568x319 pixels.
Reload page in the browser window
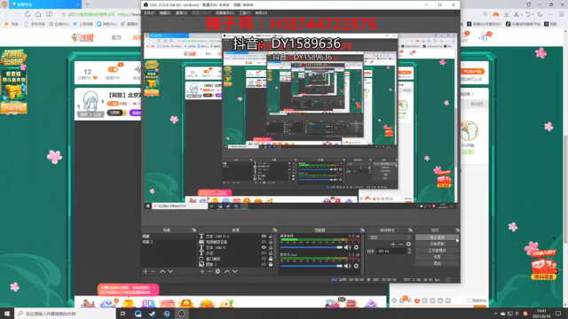28,14
